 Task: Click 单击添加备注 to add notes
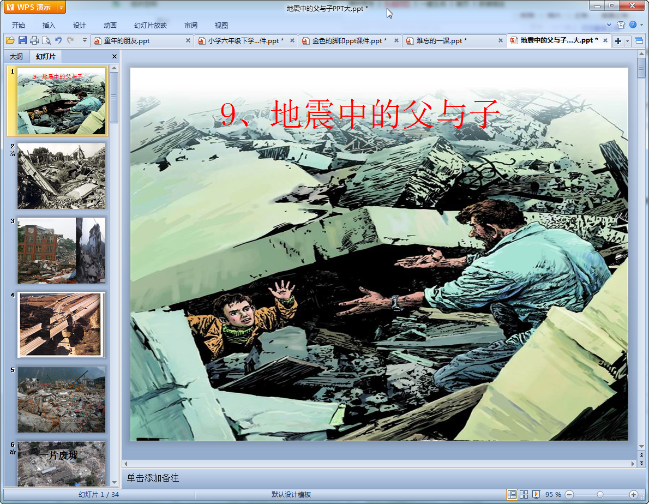tap(153, 478)
